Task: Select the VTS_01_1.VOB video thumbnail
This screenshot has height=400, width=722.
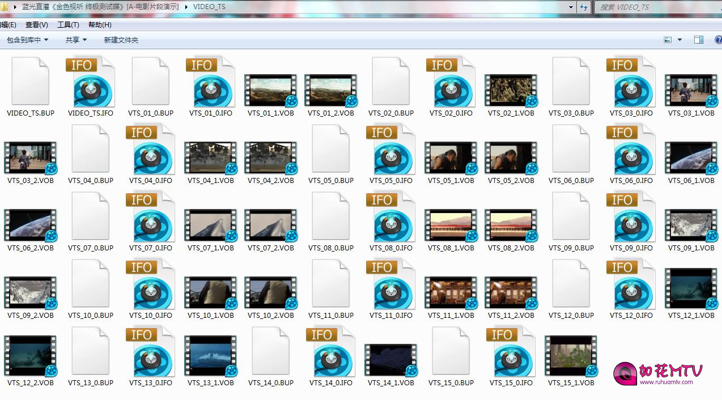Action: (271, 90)
